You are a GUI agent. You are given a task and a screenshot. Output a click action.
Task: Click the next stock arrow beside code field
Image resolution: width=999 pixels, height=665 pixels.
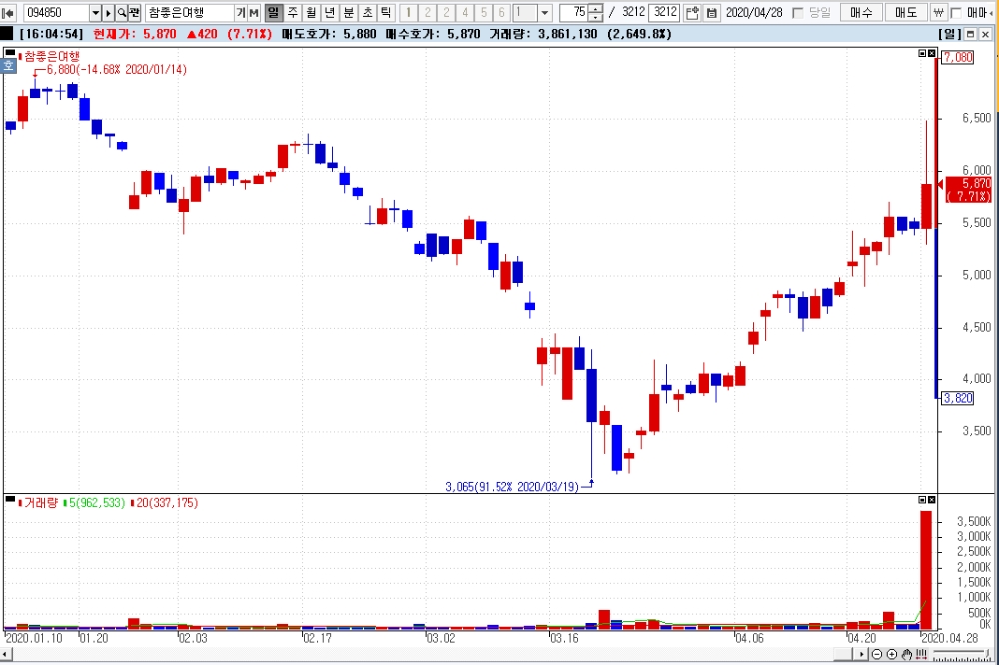coord(108,12)
